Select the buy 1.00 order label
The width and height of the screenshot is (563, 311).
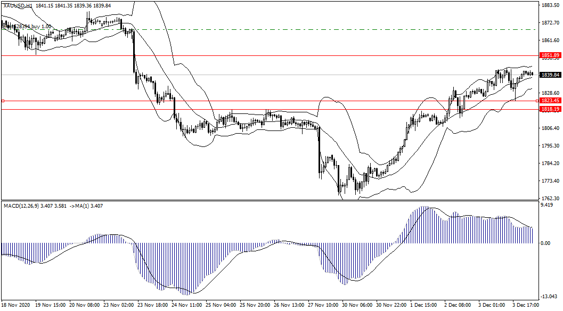32,27
